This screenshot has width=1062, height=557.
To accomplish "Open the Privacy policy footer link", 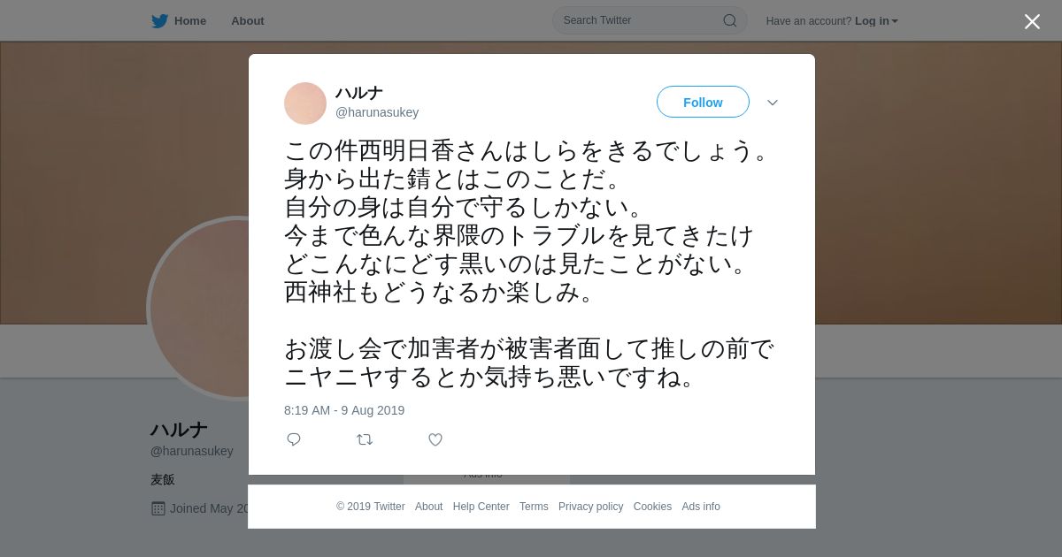I will click(590, 507).
